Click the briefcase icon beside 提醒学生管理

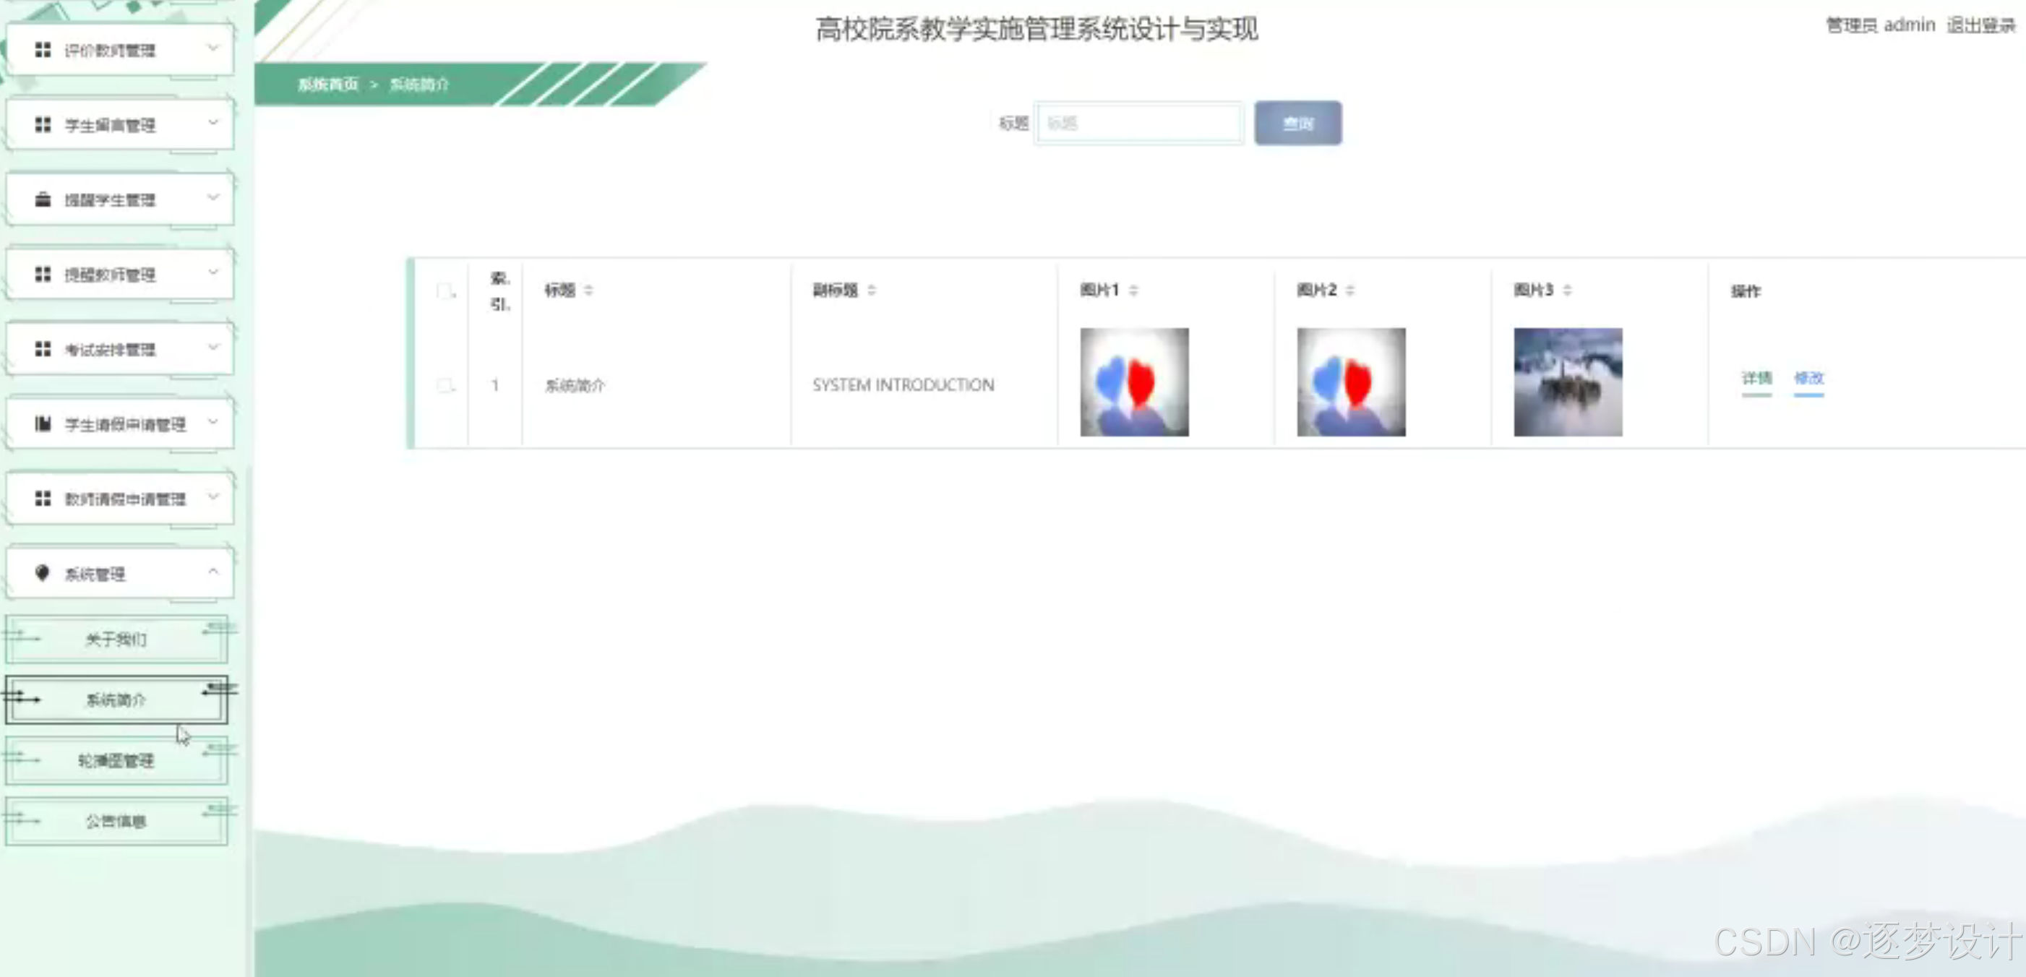43,199
